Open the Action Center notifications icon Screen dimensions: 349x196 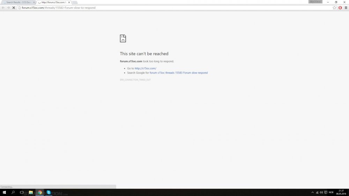click(326, 193)
